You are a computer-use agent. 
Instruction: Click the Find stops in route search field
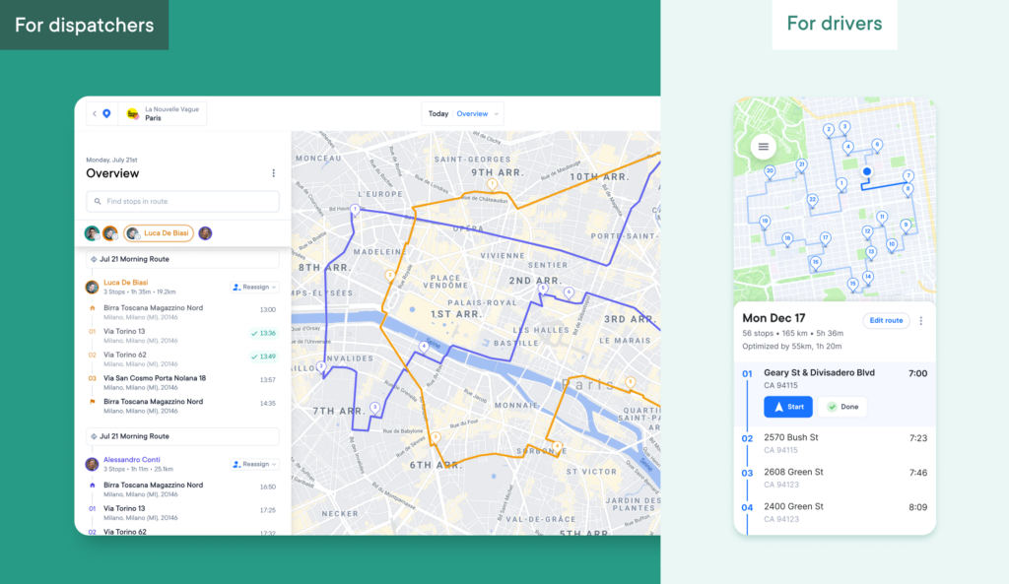click(x=182, y=201)
